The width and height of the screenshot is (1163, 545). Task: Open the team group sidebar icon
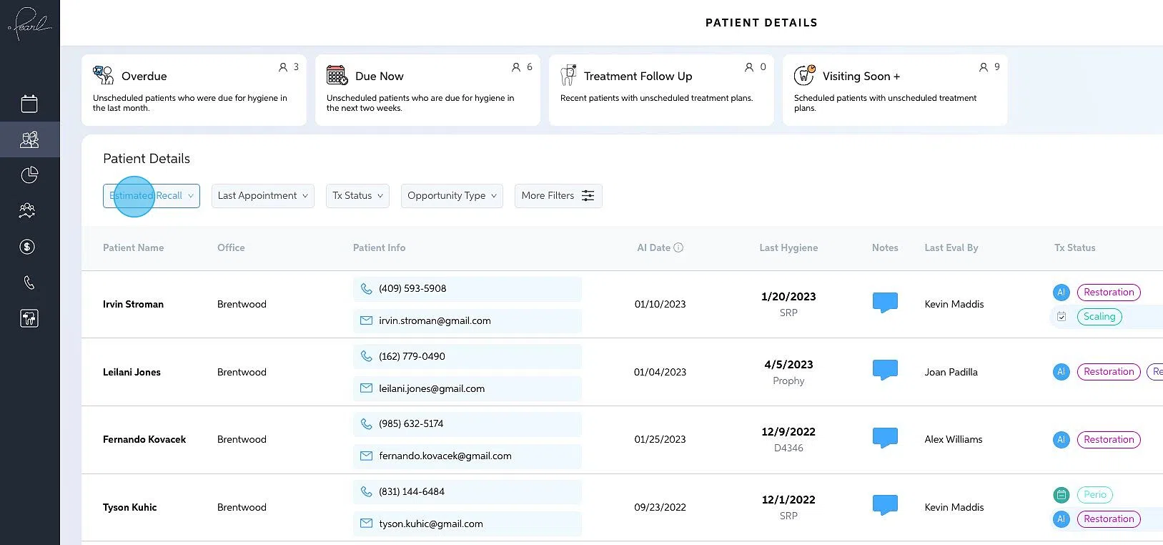tap(27, 211)
